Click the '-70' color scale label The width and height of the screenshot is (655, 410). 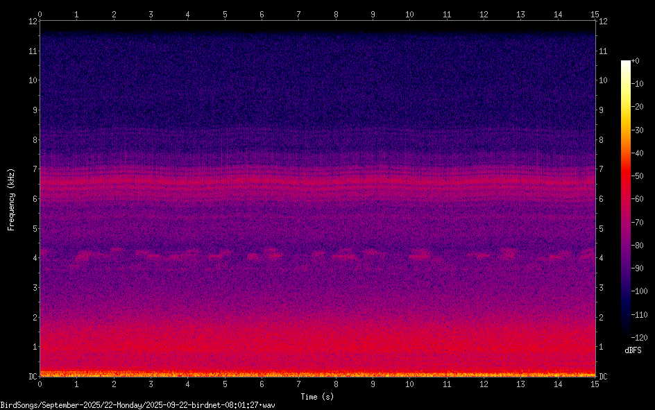tap(637, 223)
